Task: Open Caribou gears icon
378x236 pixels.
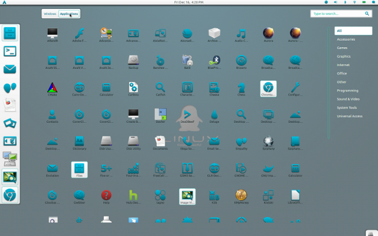Action: click(x=133, y=89)
